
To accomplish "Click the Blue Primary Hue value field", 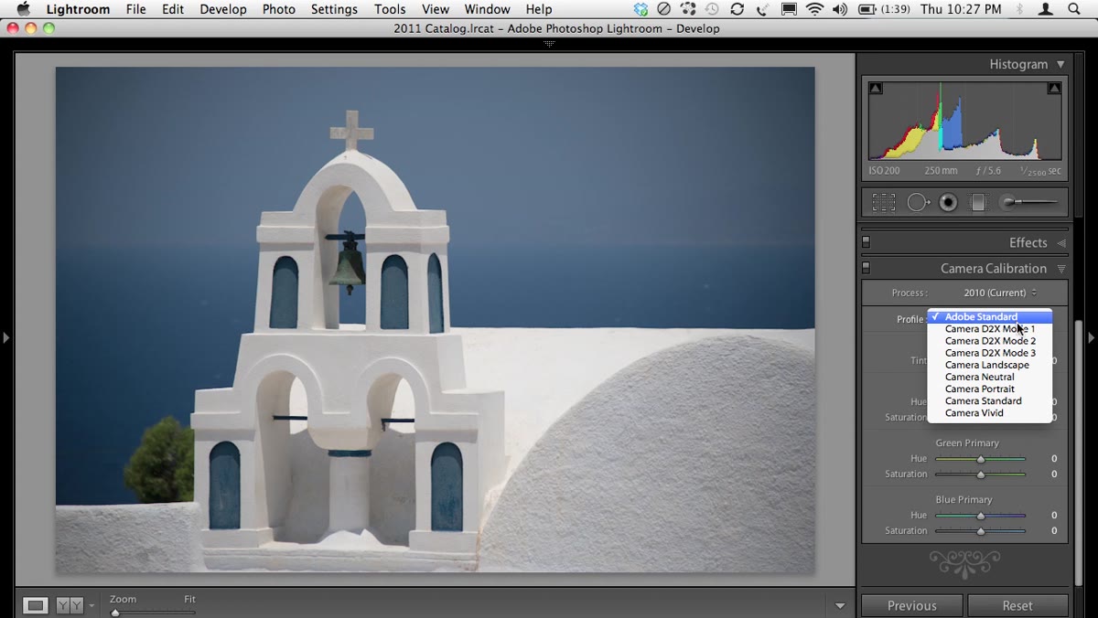I will point(1054,516).
